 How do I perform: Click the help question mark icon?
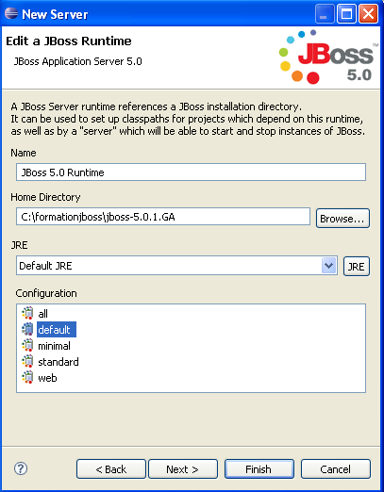point(21,468)
